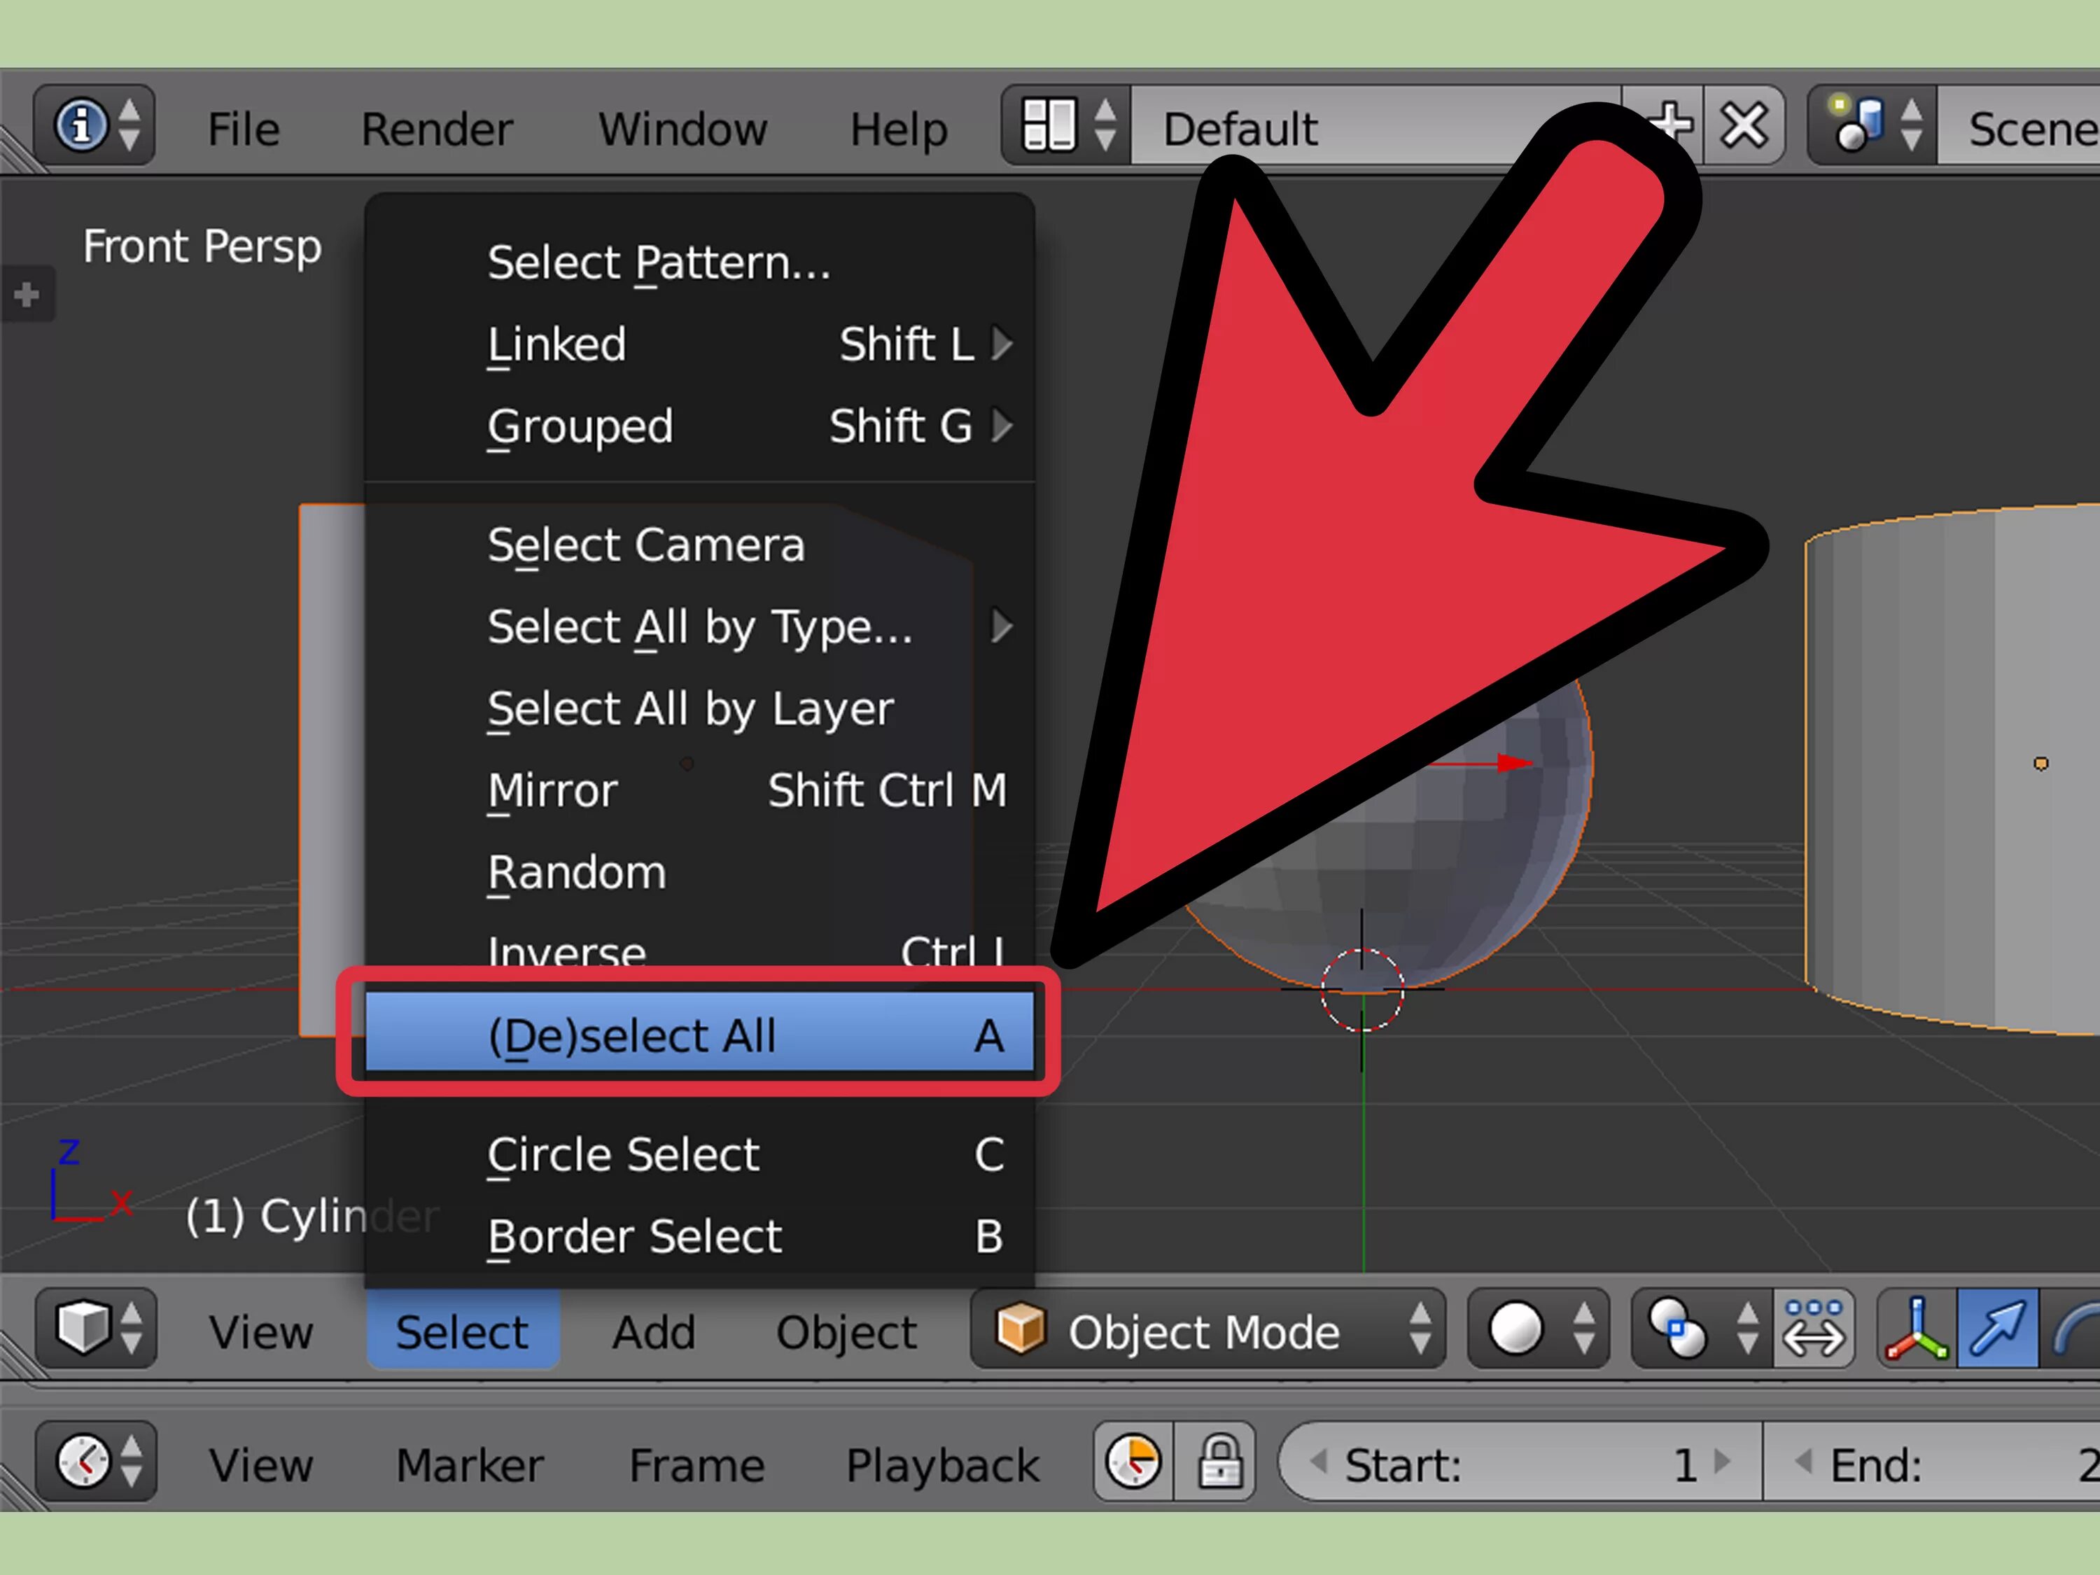This screenshot has height=1575, width=2100.
Task: Open the Render menu
Action: (x=437, y=129)
